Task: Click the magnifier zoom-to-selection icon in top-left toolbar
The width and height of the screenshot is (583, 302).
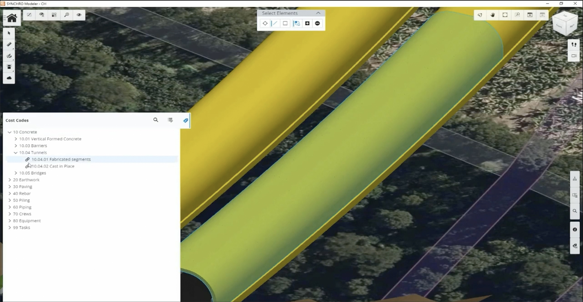Action: (67, 15)
